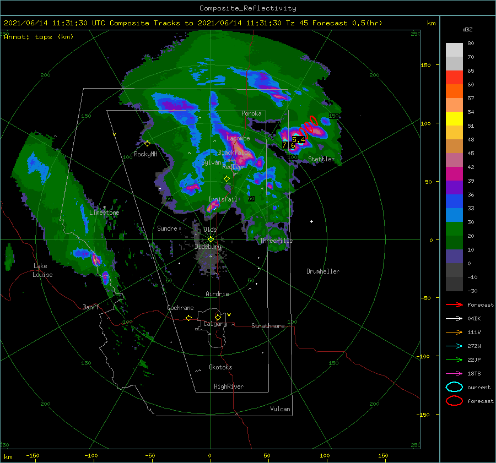Click the RedDeer city label
The width and height of the screenshot is (496, 463).
click(x=234, y=167)
